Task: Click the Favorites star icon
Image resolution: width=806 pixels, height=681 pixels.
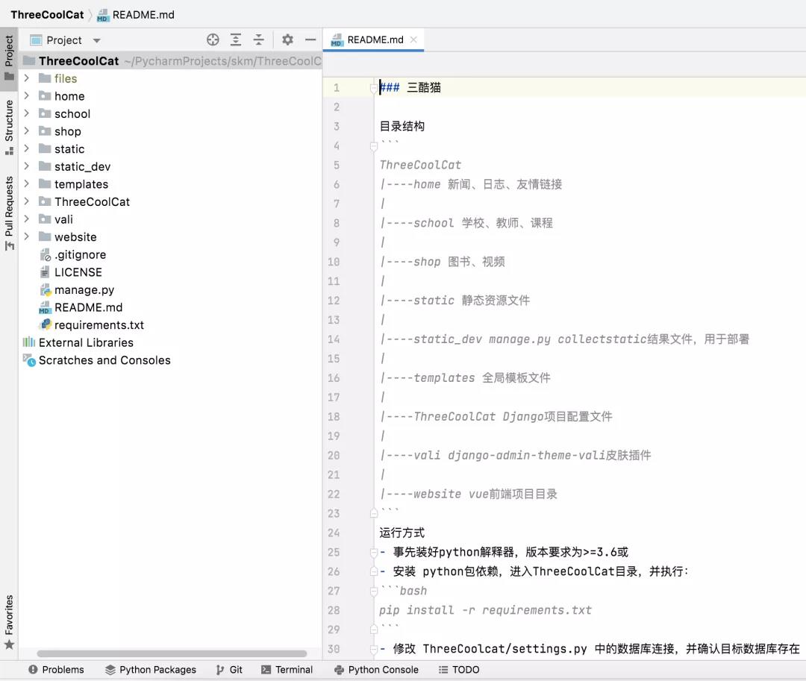Action: point(9,644)
